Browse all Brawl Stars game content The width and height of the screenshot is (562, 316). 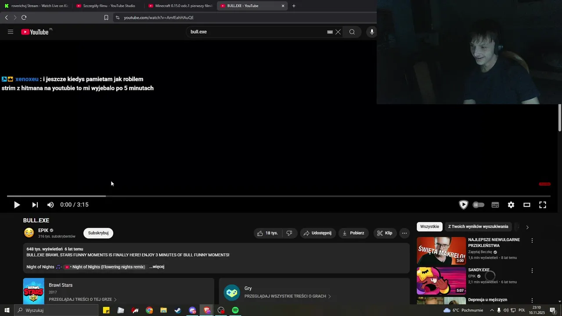83,299
